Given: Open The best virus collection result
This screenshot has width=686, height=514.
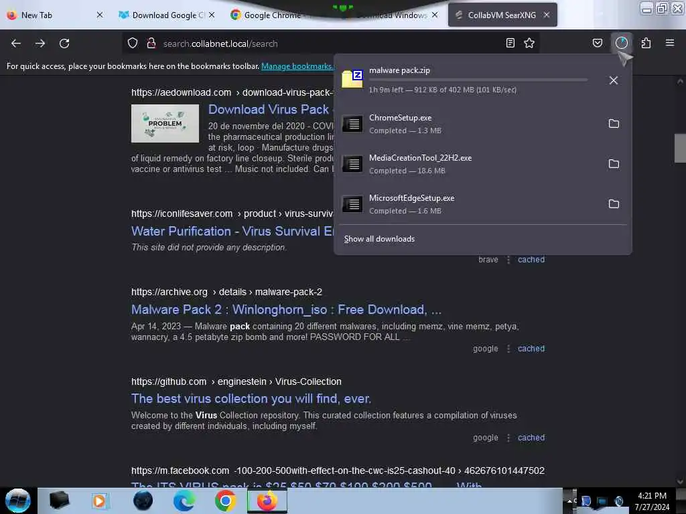Looking at the screenshot, I should point(251,399).
